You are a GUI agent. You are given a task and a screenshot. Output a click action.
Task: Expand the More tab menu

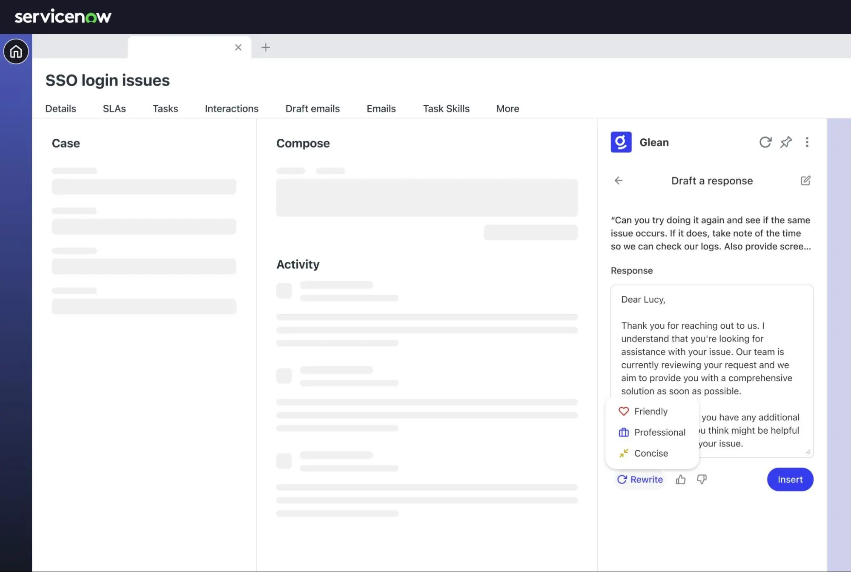pos(507,109)
